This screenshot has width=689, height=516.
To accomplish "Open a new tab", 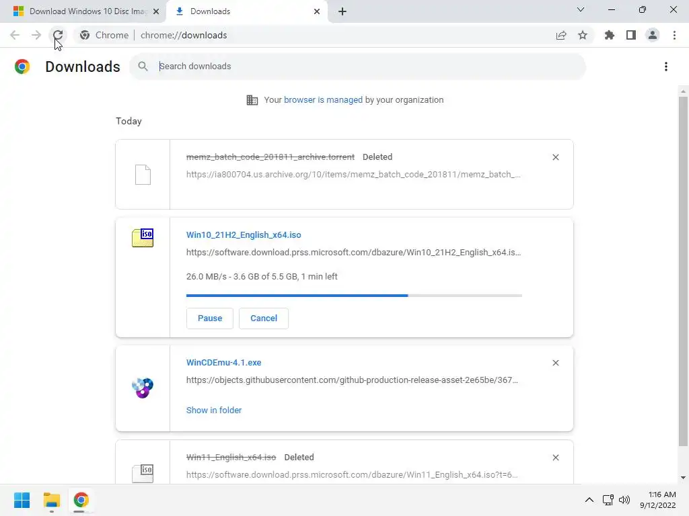I will [x=342, y=11].
